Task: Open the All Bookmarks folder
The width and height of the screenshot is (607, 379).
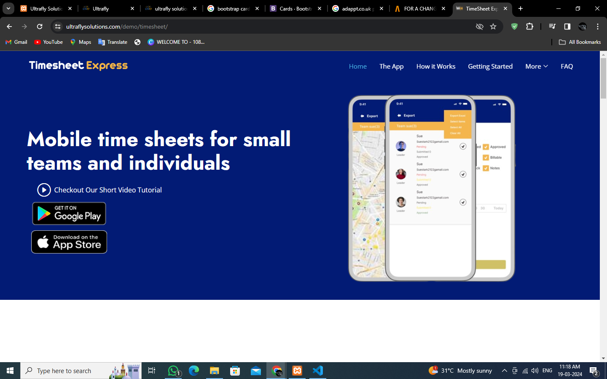Action: click(580, 42)
